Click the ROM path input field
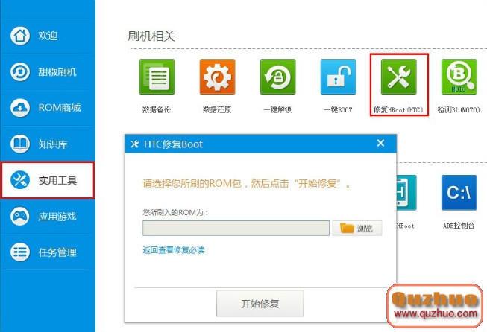Image resolution: width=487 pixels, height=332 pixels. coord(236,228)
